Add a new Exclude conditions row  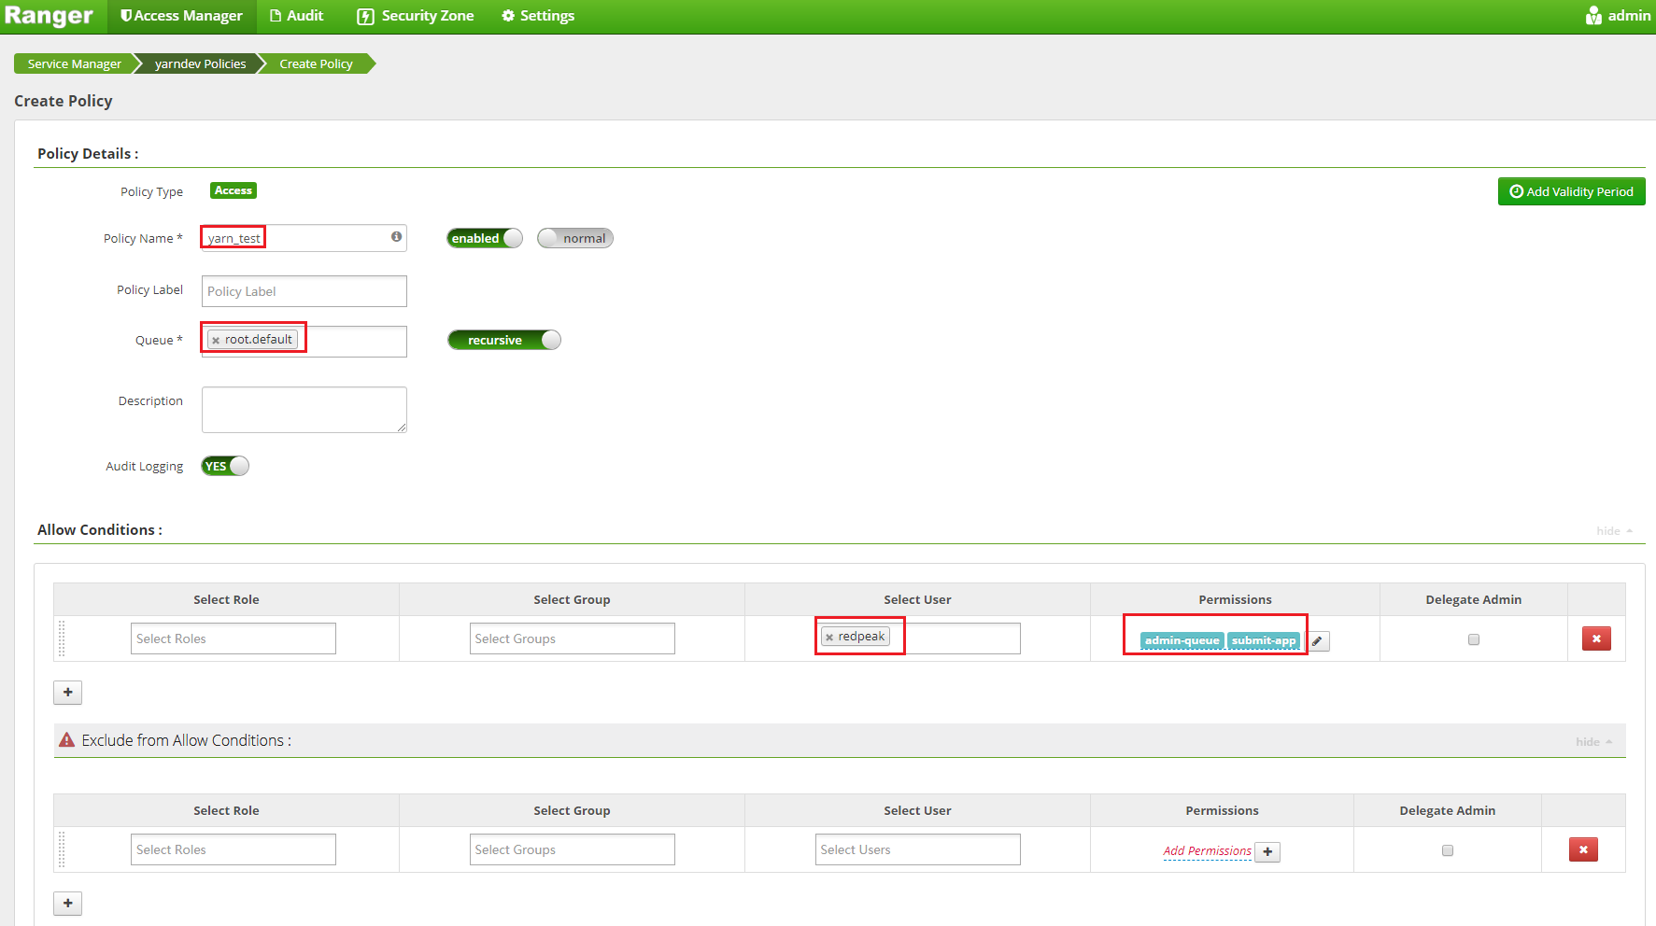point(68,904)
